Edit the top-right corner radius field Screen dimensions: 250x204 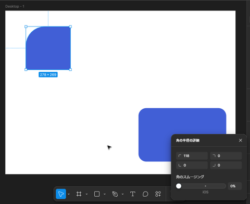(x=226, y=156)
